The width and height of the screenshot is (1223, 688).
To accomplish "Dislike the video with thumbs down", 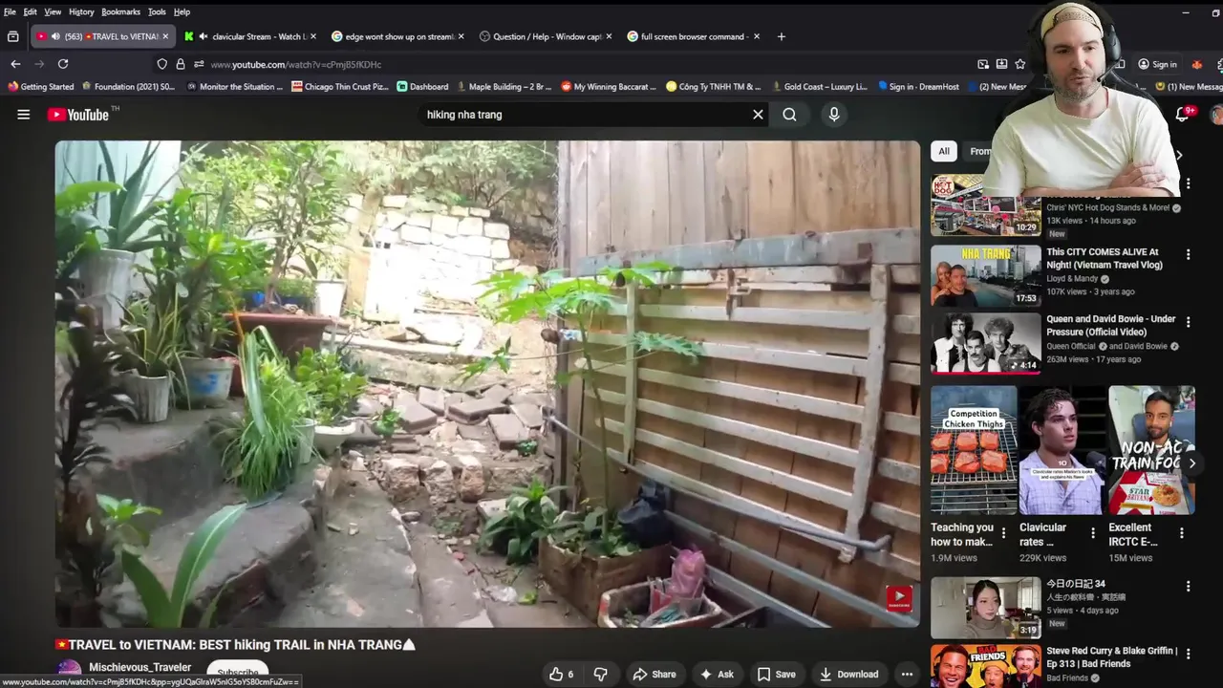I will (600, 674).
